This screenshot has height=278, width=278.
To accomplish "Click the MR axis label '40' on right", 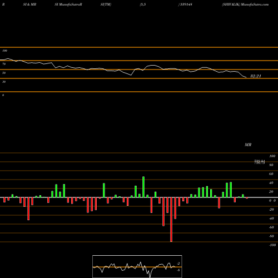I will (x=271, y=183).
